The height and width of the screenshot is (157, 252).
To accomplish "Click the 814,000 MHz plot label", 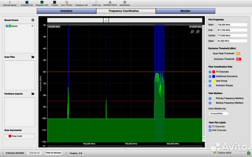I will pos(195,27).
